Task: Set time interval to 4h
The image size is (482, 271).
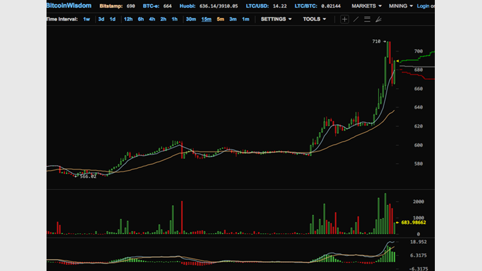Action: point(152,19)
